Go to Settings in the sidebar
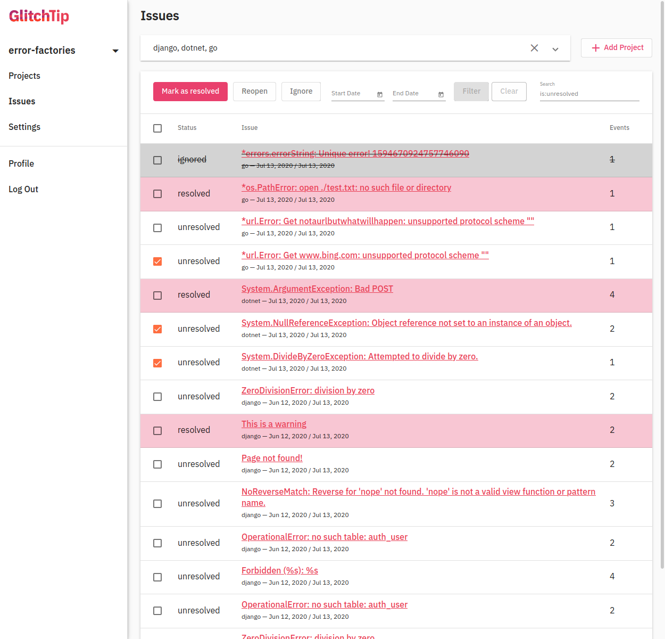Screen dimensions: 665x639 [24, 127]
